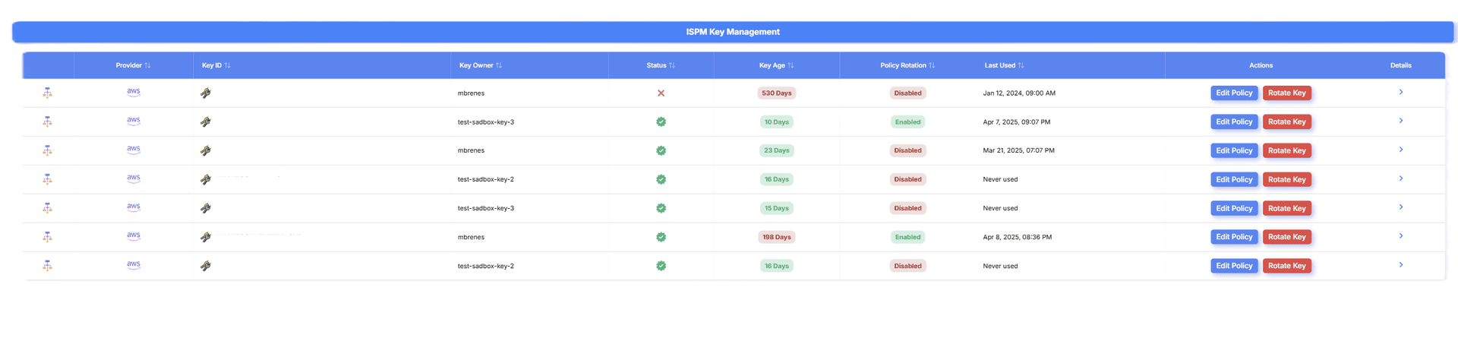Click owner mbrenes in the 530 Days row

(x=471, y=93)
